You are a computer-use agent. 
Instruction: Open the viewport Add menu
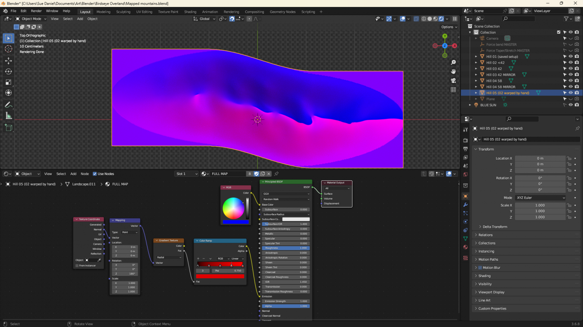(80, 19)
